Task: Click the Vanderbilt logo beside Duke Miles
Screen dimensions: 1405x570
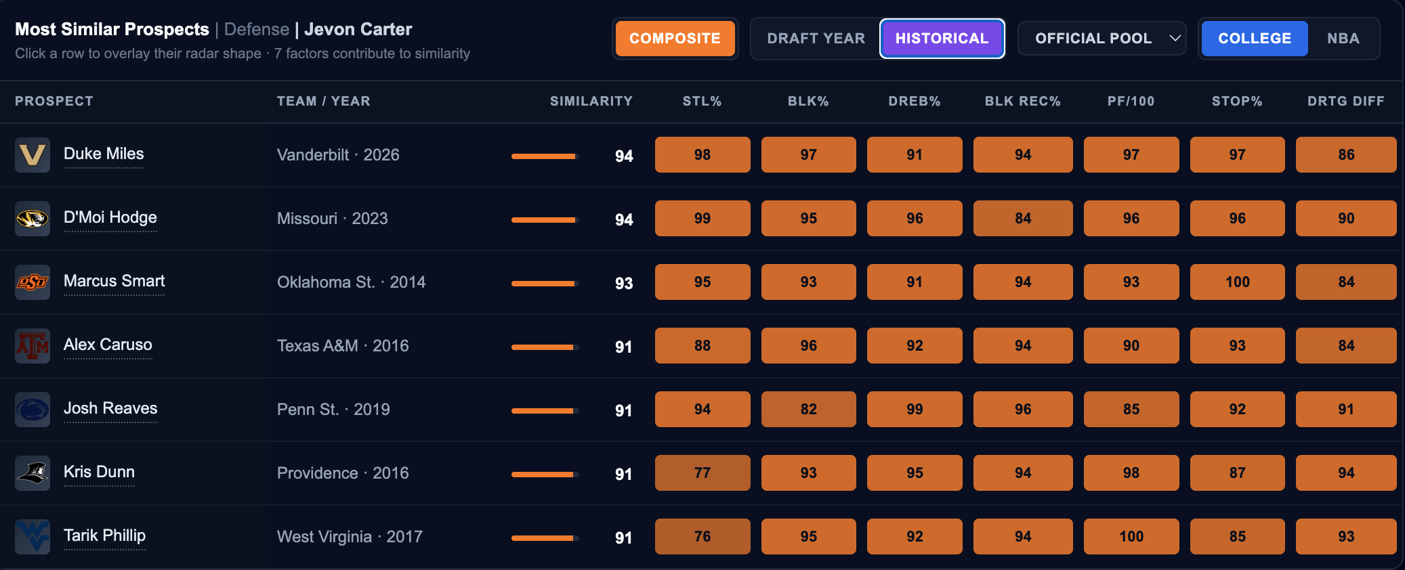Action: pyautogui.click(x=33, y=155)
